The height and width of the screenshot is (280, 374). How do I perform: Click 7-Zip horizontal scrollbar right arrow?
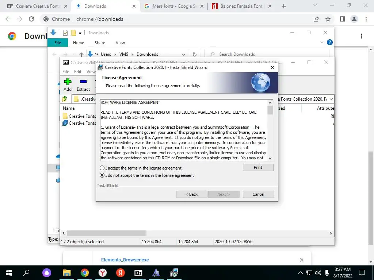pyautogui.click(x=331, y=233)
